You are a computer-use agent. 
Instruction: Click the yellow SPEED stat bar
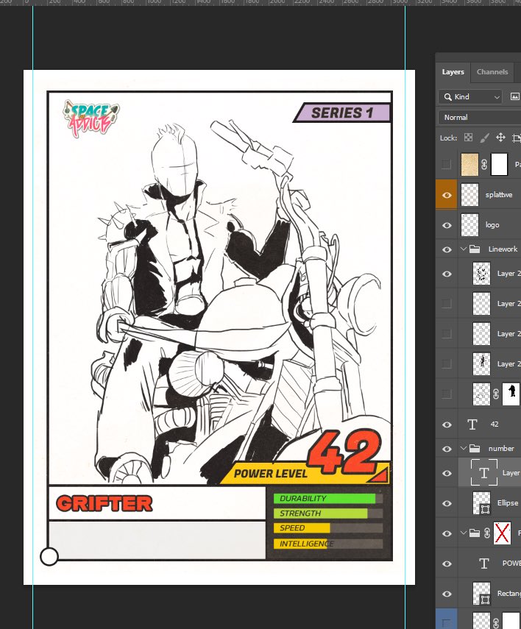(302, 528)
